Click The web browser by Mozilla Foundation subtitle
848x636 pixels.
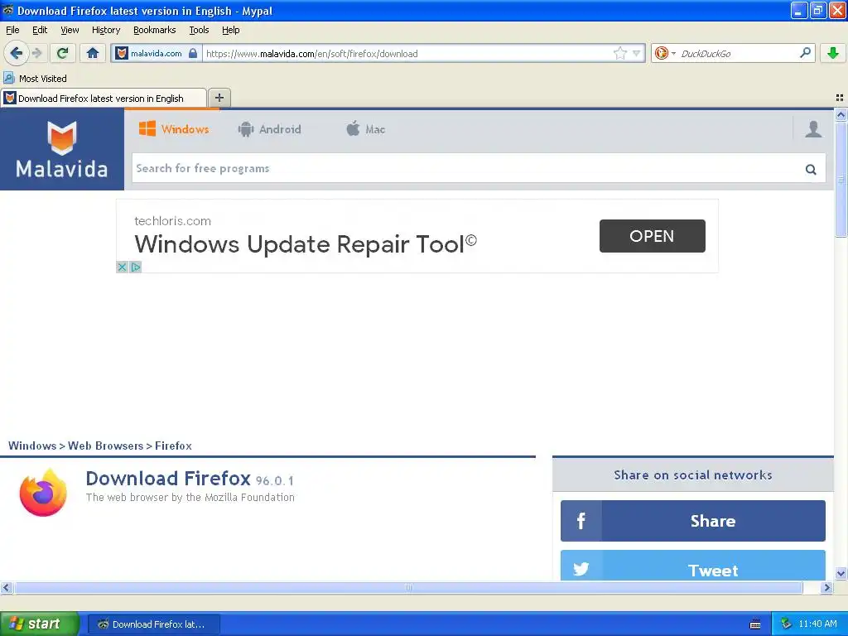(190, 497)
